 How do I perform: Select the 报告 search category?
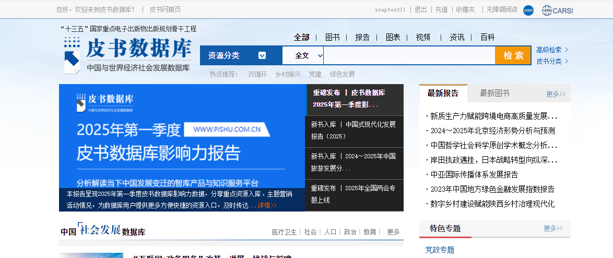coord(362,37)
